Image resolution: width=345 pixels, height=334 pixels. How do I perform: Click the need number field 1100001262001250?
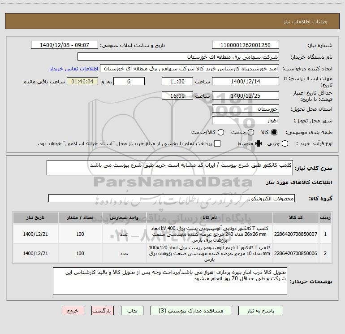tap(246, 45)
